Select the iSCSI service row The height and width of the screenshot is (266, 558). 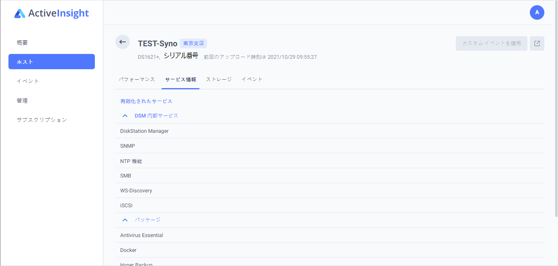(x=330, y=206)
